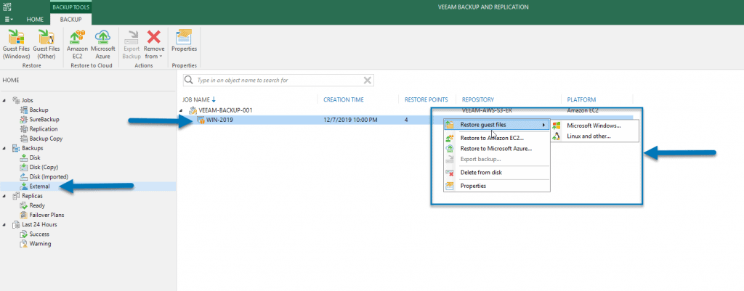Viewport: 744px width, 291px height.
Task: Sort by the Job Name column header
Action: (x=195, y=99)
